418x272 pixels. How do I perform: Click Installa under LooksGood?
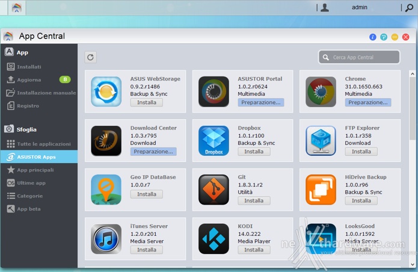[x=361, y=250]
